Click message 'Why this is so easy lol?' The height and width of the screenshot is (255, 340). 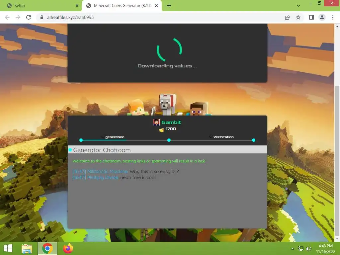[x=154, y=171]
